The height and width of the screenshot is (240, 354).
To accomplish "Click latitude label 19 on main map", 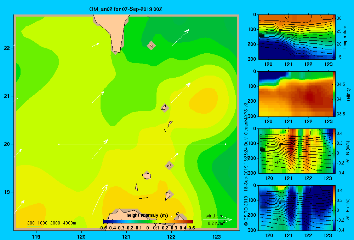I will [x=7, y=192].
